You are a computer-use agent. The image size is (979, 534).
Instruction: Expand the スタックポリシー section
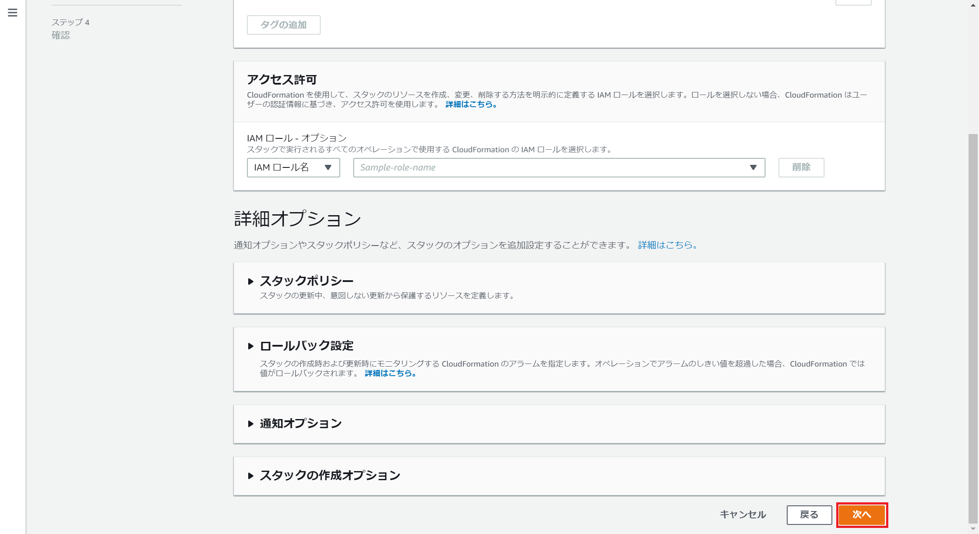(x=250, y=282)
